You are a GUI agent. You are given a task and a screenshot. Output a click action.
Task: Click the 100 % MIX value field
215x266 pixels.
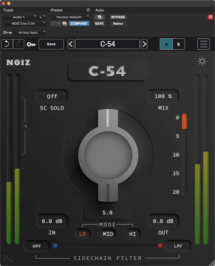163,96
